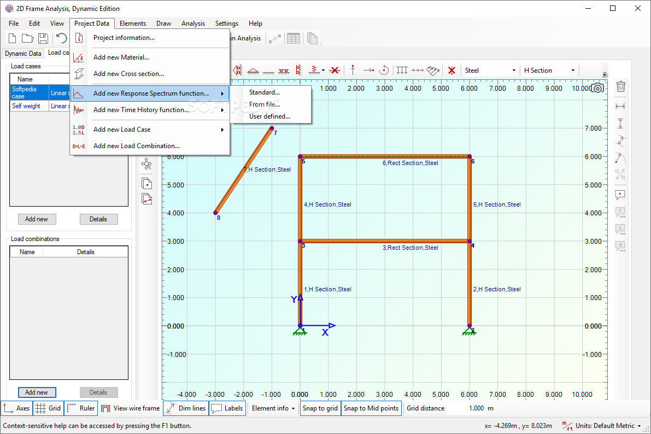Select the pinned support icon

pyautogui.click(x=253, y=71)
